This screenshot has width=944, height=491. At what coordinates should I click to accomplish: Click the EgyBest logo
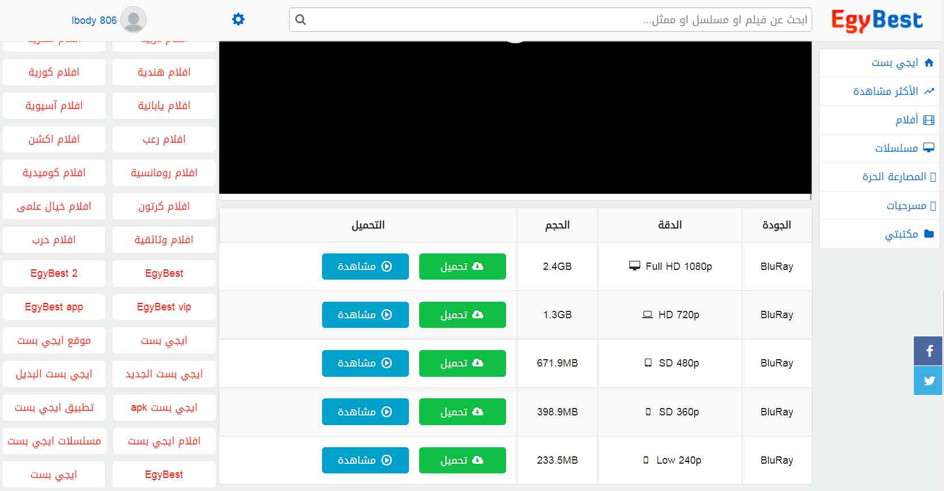coord(877,20)
